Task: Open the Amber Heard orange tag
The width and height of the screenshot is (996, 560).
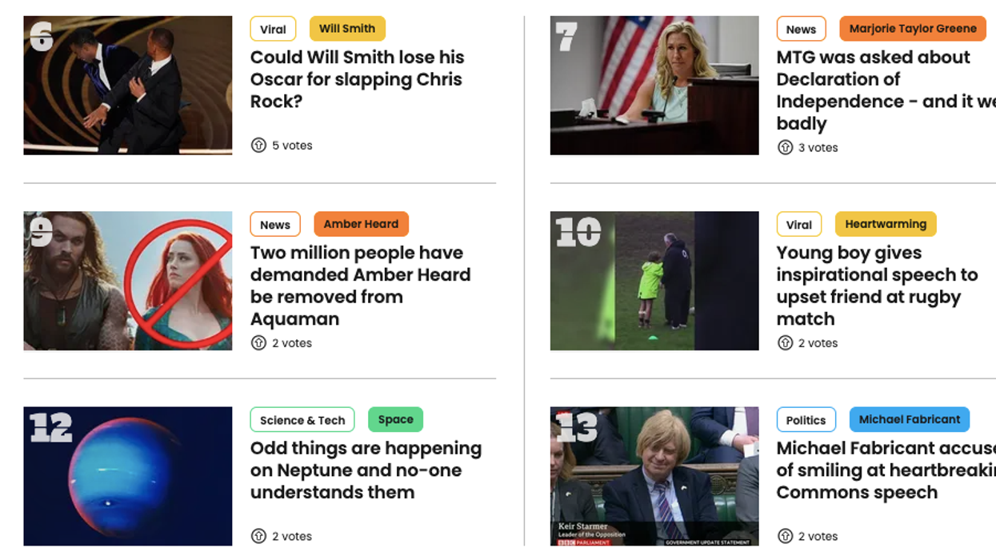Action: (x=361, y=224)
